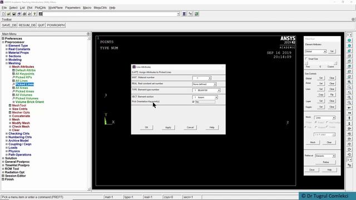The height and width of the screenshot is (200, 356).
Task: Open the Select menu
Action: point(13,7)
